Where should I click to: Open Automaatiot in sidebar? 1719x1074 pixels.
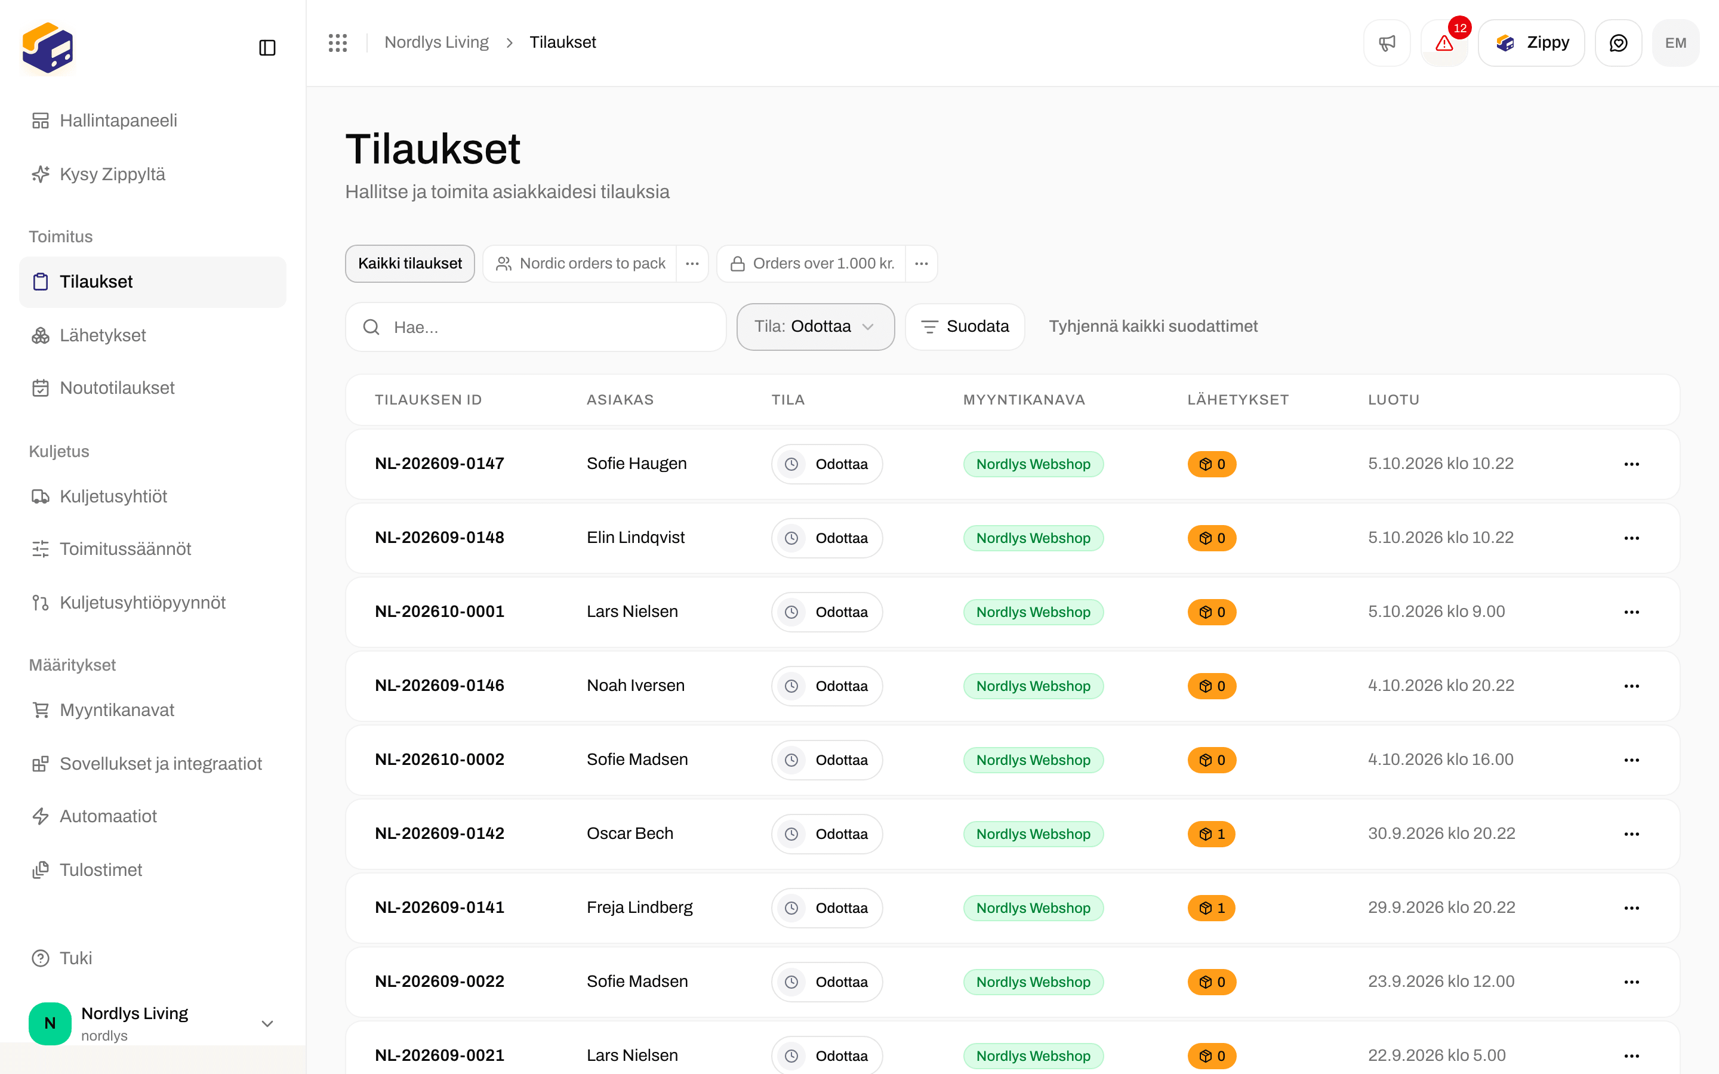(153, 816)
